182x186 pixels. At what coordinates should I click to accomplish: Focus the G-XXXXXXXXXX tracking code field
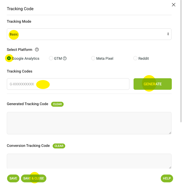pos(68,84)
